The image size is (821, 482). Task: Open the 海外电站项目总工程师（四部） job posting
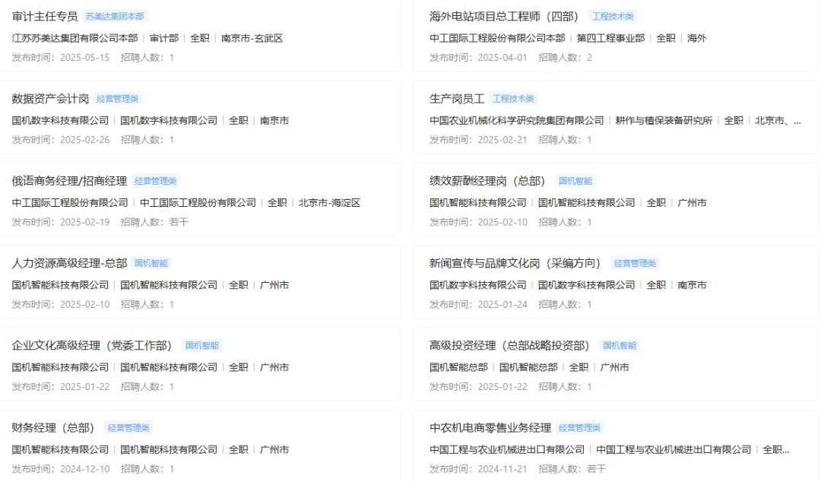pos(504,16)
